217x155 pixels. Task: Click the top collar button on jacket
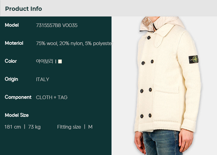point(149,38)
